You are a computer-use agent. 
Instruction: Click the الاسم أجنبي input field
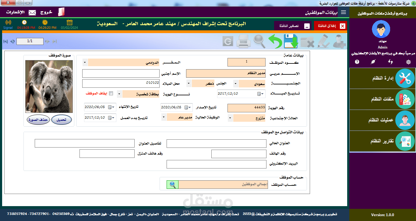tap(121, 74)
